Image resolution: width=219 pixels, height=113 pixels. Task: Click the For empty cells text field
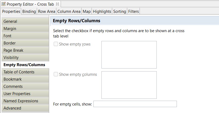pyautogui.click(x=135, y=104)
